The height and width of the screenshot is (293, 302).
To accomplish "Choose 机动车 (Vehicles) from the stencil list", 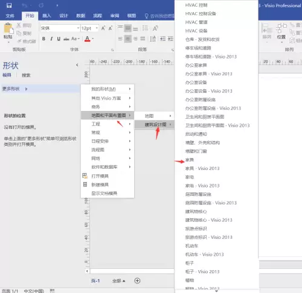I will (x=191, y=246).
